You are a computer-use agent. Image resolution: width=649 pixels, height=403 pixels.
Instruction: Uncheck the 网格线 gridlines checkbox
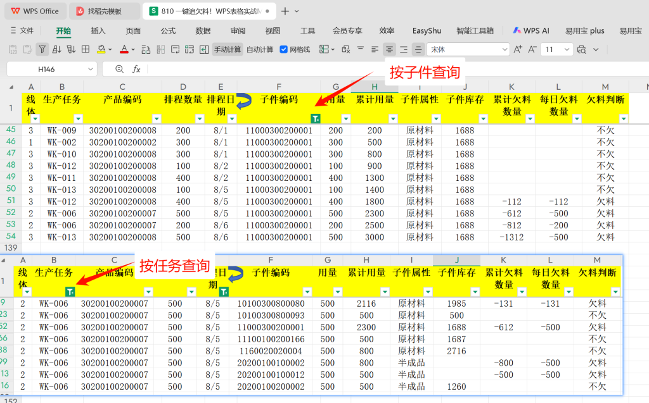pyautogui.click(x=283, y=49)
